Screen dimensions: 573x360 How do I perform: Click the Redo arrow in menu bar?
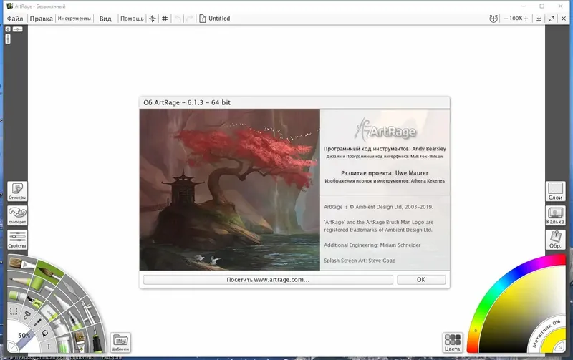pyautogui.click(x=189, y=19)
